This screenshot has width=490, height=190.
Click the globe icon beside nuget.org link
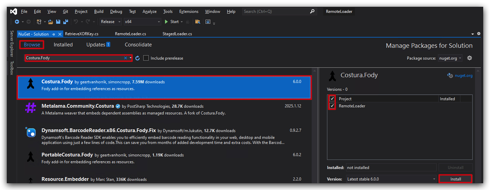click(x=450, y=76)
